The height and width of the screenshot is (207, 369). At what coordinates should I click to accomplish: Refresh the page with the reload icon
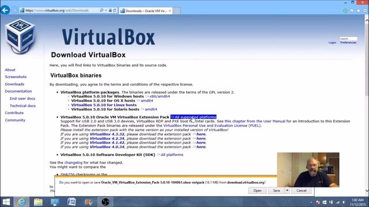(x=115, y=10)
